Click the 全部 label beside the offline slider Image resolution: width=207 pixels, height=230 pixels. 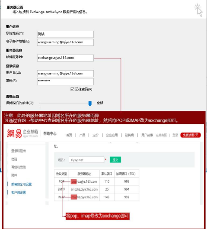point(100,103)
